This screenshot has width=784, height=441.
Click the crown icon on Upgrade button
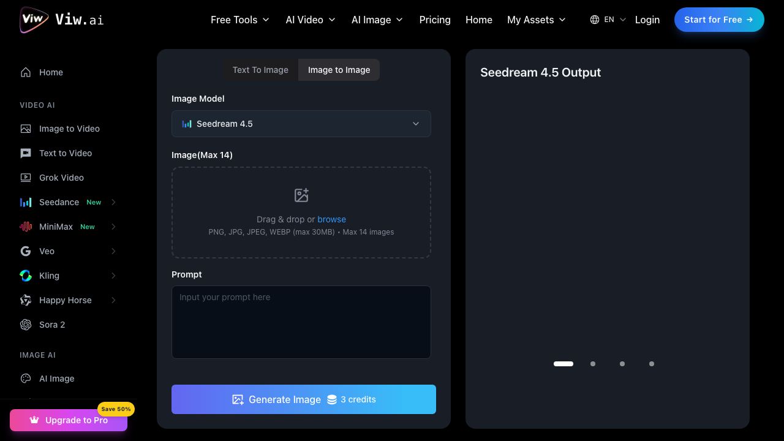point(34,420)
